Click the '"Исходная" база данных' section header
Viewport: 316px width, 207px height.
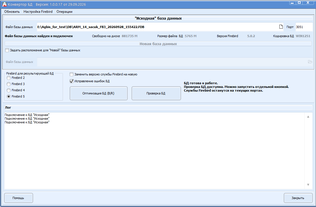pos(158,18)
